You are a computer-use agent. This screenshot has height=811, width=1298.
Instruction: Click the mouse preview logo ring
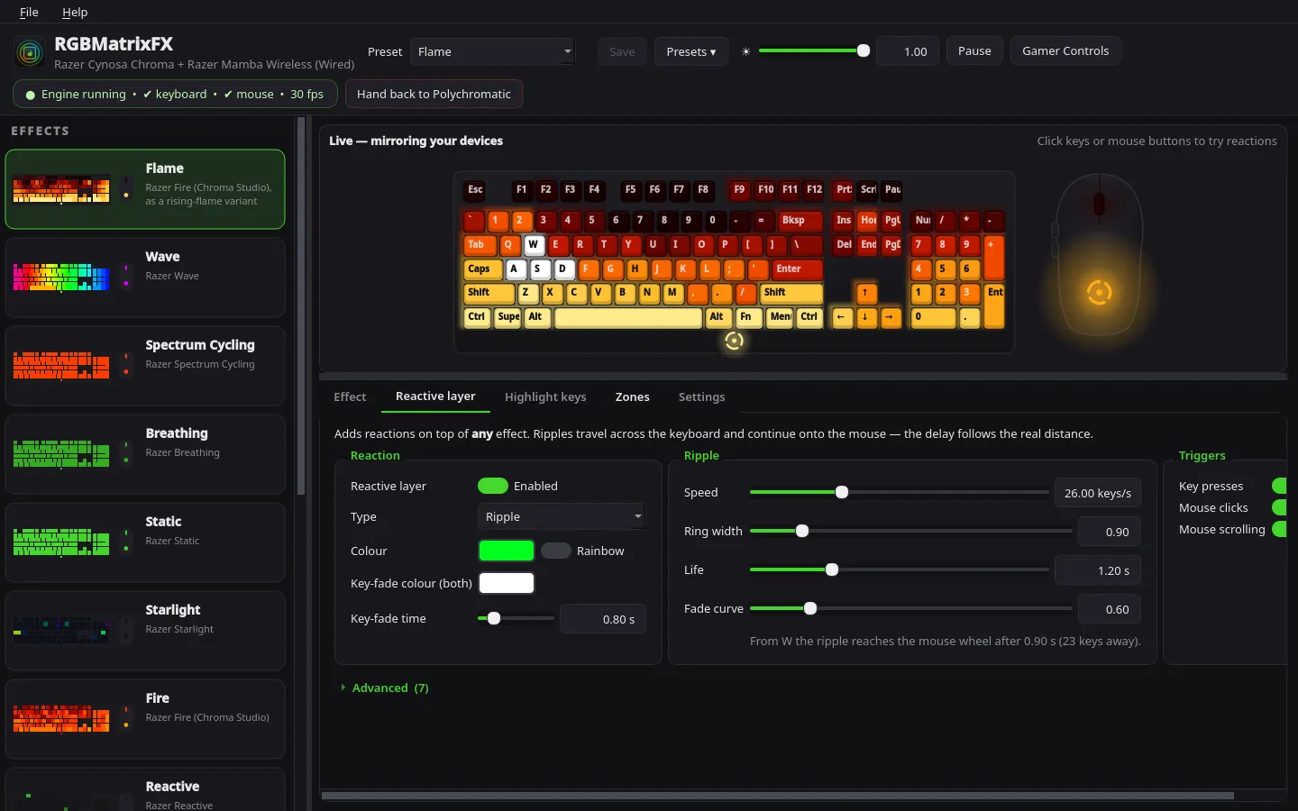[1099, 292]
